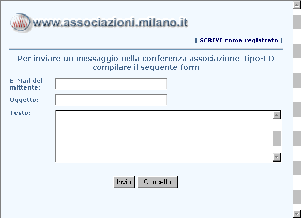The height and width of the screenshot is (219, 302).
Task: Click the Testo area scroll down arrow
Action: tap(277, 157)
